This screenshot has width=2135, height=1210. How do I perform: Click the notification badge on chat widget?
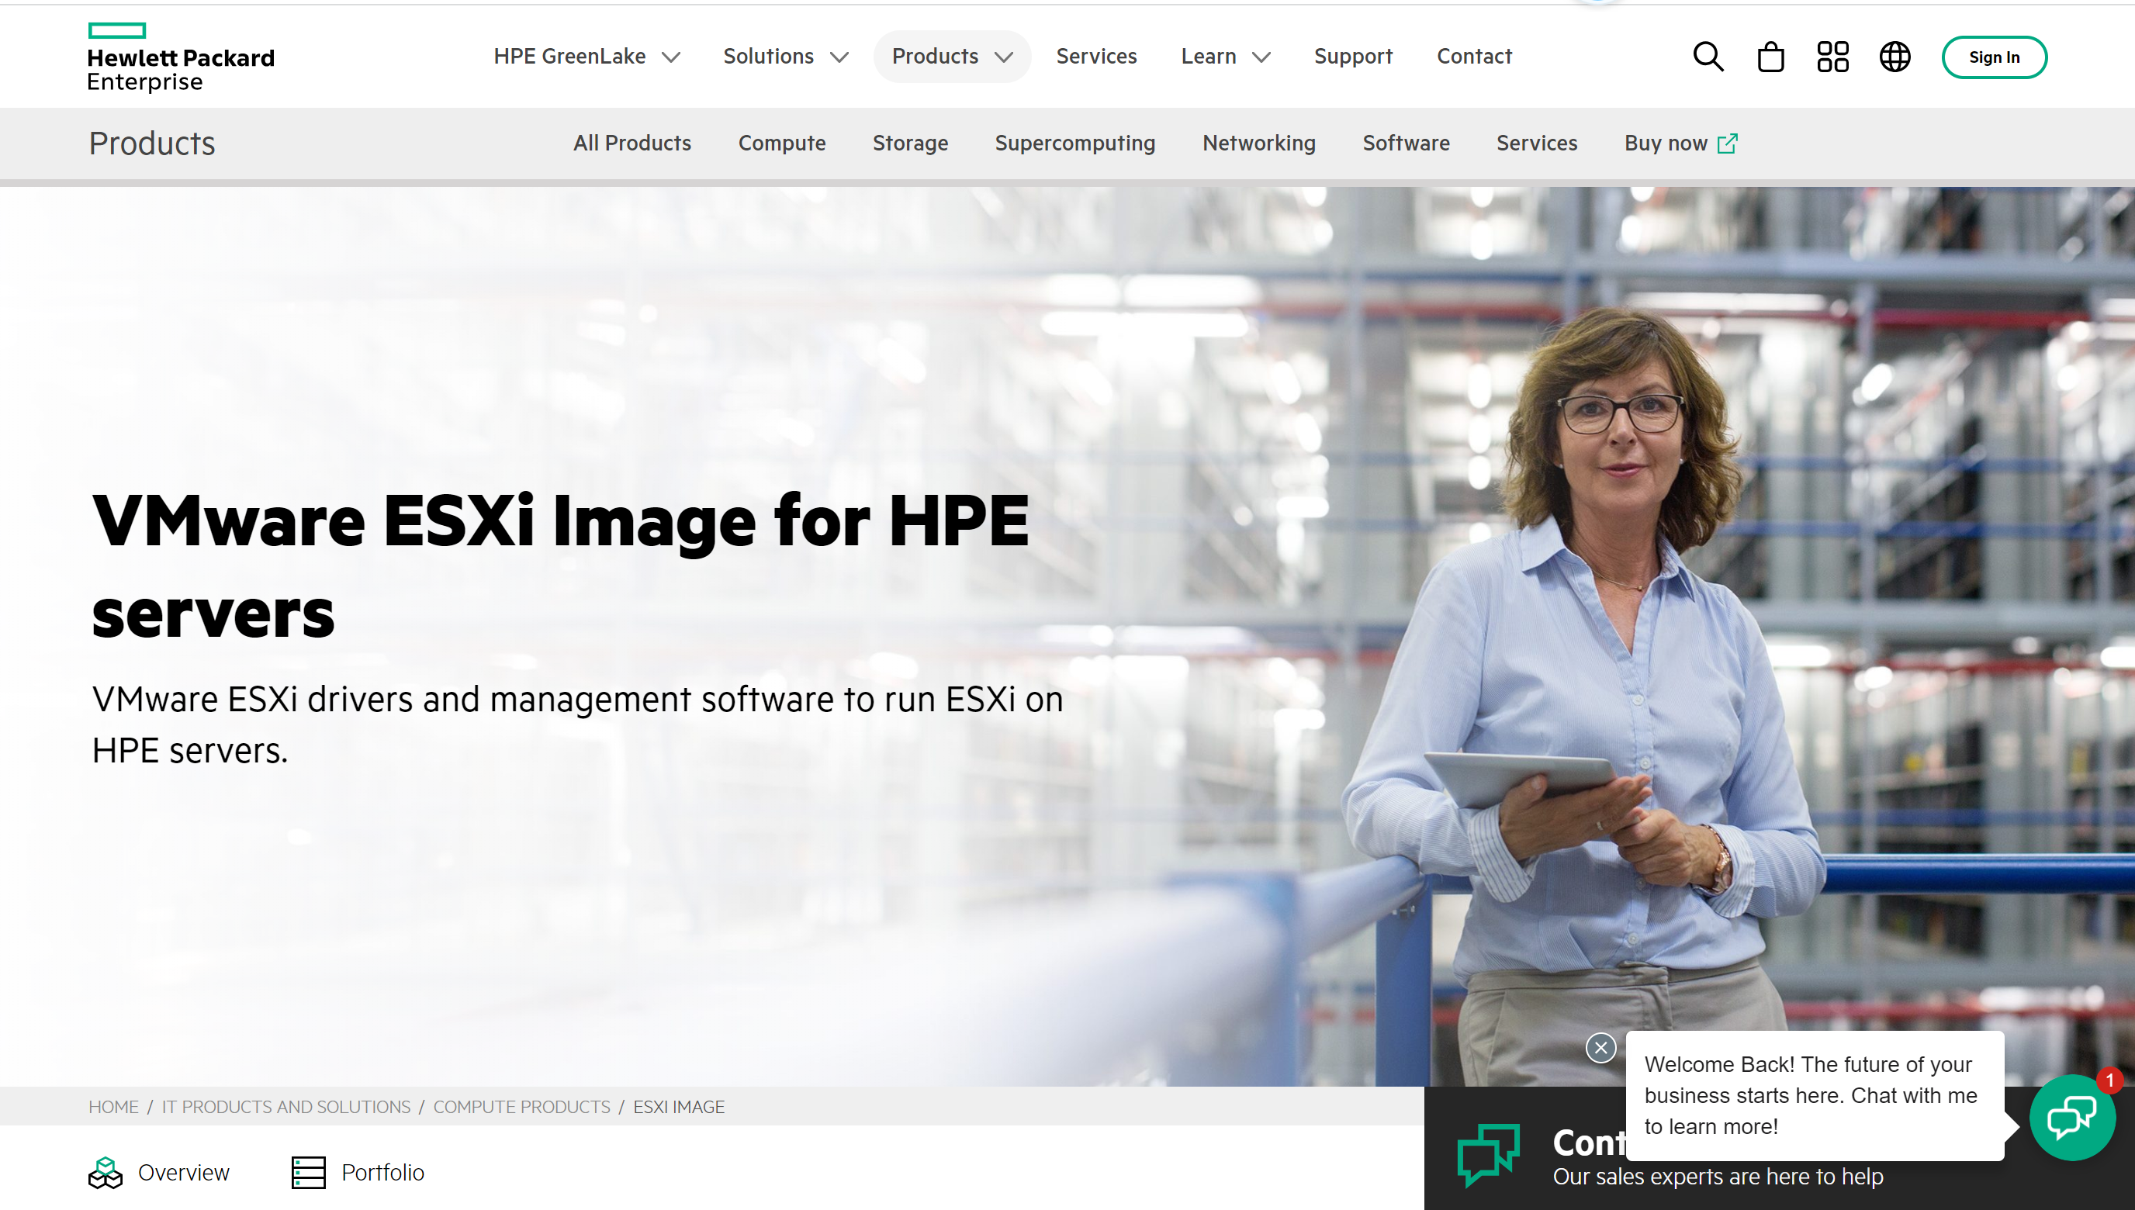pos(2109,1080)
